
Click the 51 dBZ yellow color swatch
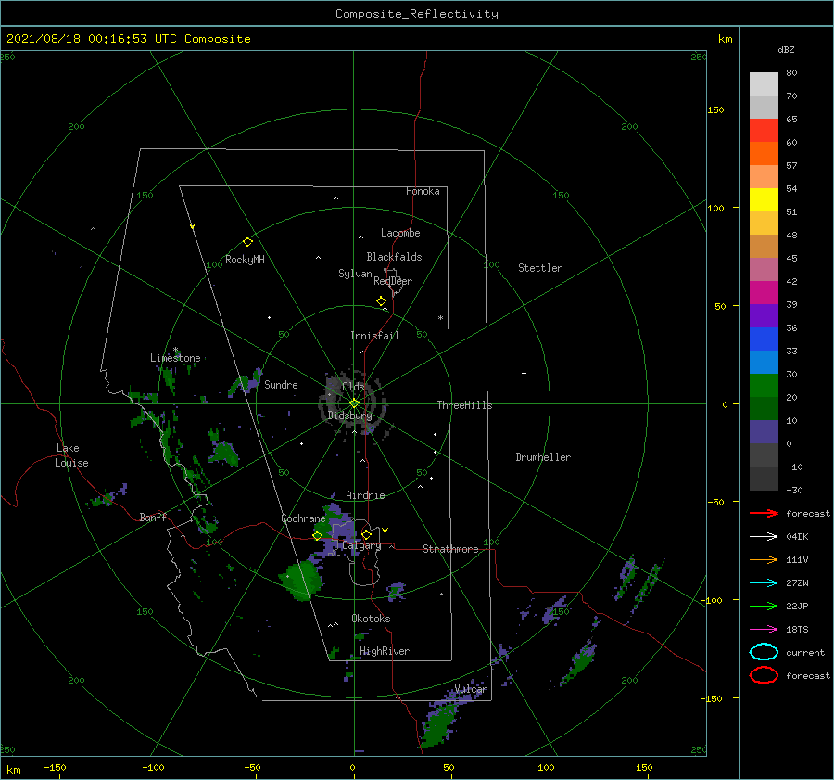(x=764, y=199)
